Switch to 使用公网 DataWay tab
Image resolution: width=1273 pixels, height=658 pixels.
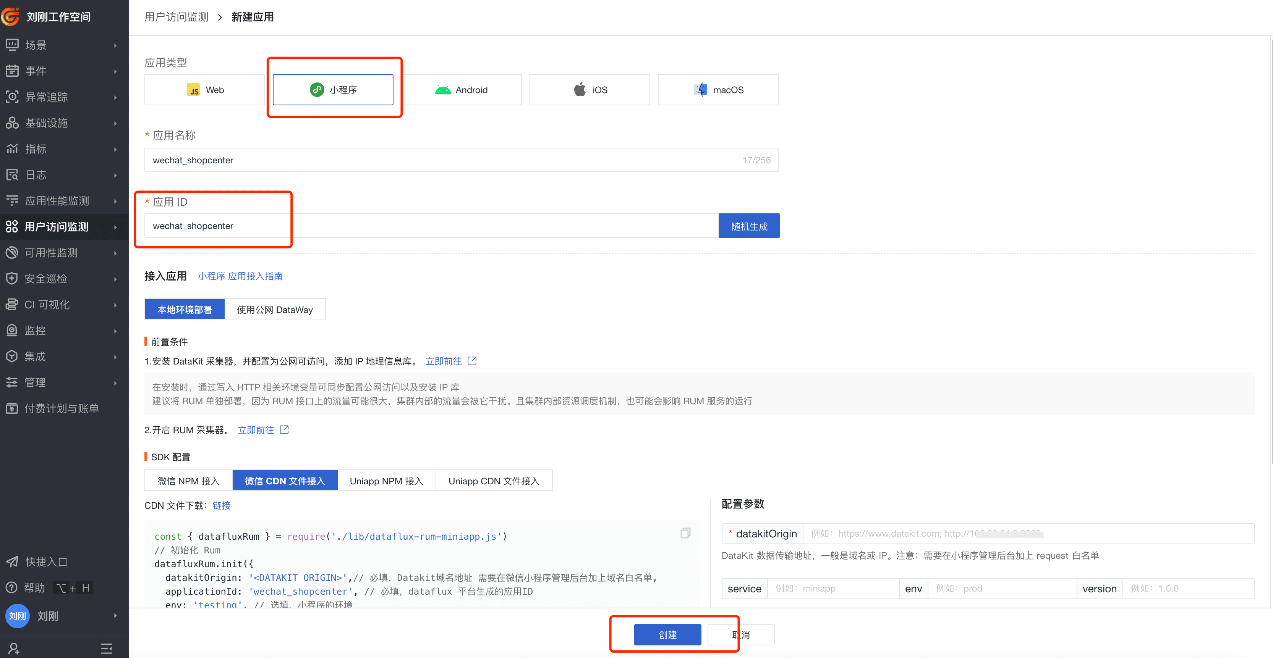coord(275,310)
